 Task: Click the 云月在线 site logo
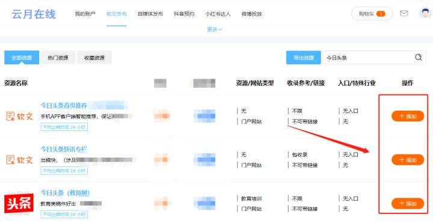(34, 14)
